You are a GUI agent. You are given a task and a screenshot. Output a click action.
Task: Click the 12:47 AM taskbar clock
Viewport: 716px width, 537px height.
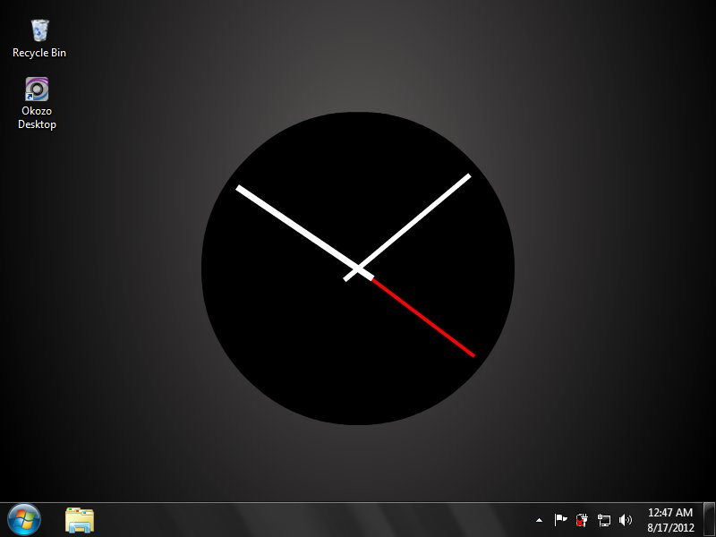click(x=670, y=512)
